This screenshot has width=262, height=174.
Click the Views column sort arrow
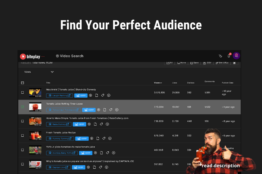[x=161, y=83]
